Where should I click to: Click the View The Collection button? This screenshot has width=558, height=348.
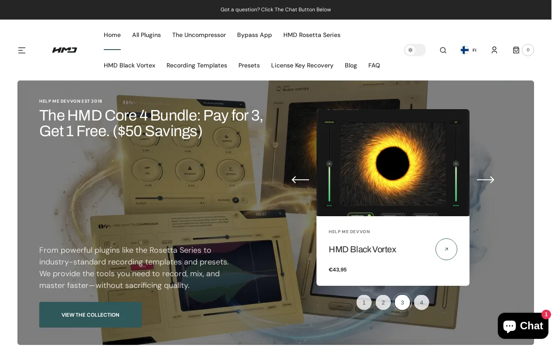click(90, 315)
